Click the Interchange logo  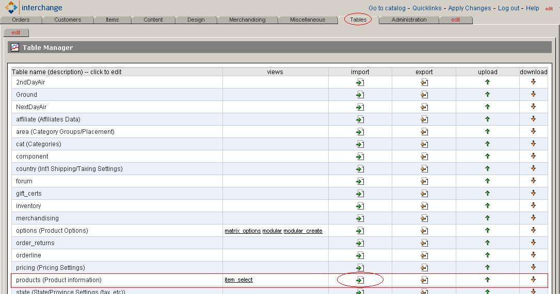[x=33, y=8]
